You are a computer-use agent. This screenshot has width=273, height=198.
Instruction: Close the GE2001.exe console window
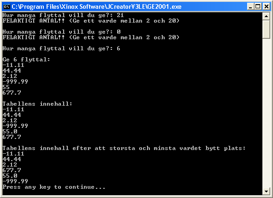click(267, 6)
